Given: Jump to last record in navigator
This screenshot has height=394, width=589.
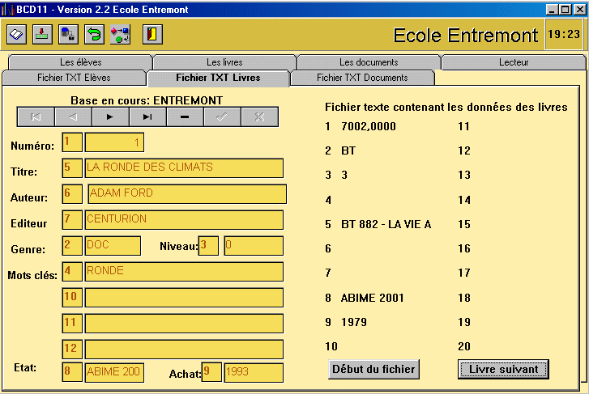Looking at the screenshot, I should coord(147,117).
